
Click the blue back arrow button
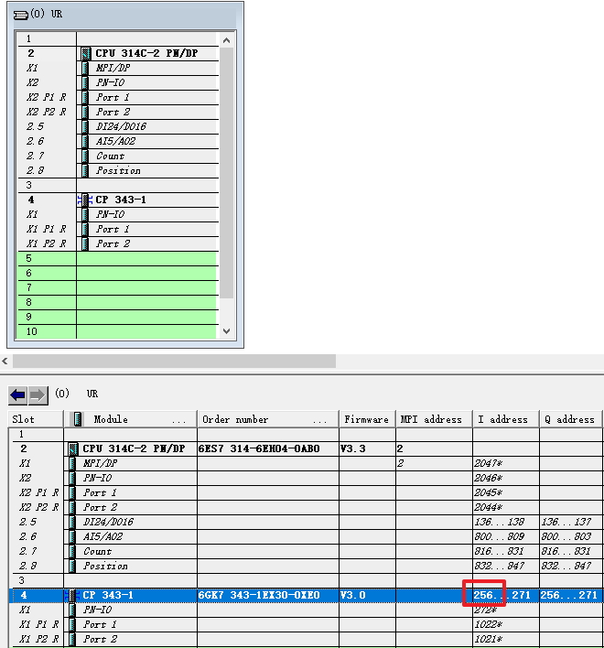[18, 395]
